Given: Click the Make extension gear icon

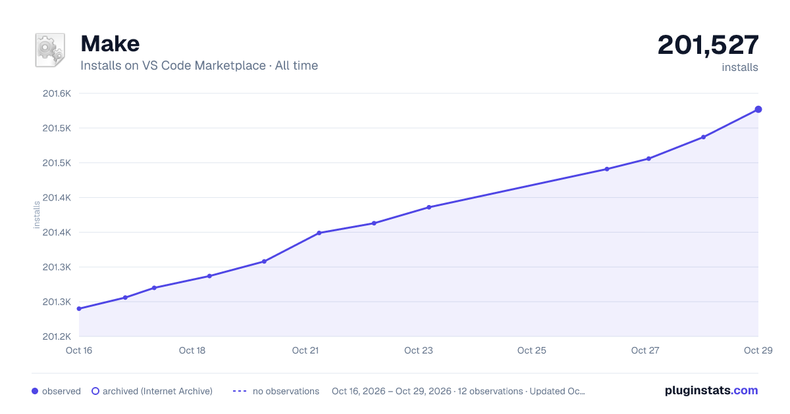Looking at the screenshot, I should point(50,50).
